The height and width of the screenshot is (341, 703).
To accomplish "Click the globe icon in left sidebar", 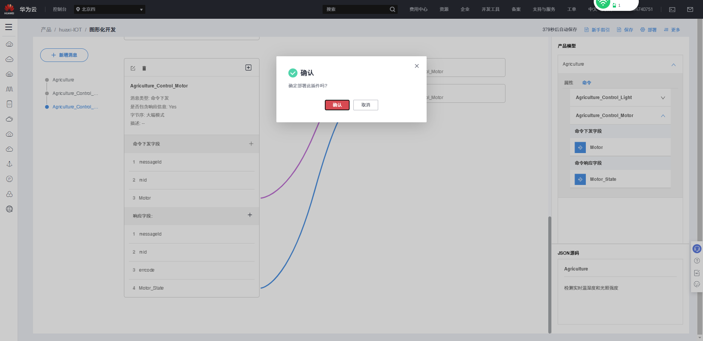I will 9,209.
